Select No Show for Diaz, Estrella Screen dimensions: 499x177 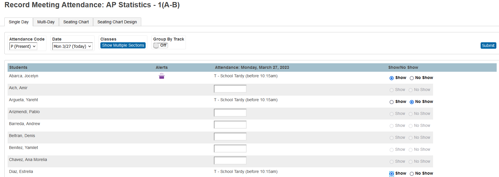click(x=412, y=174)
